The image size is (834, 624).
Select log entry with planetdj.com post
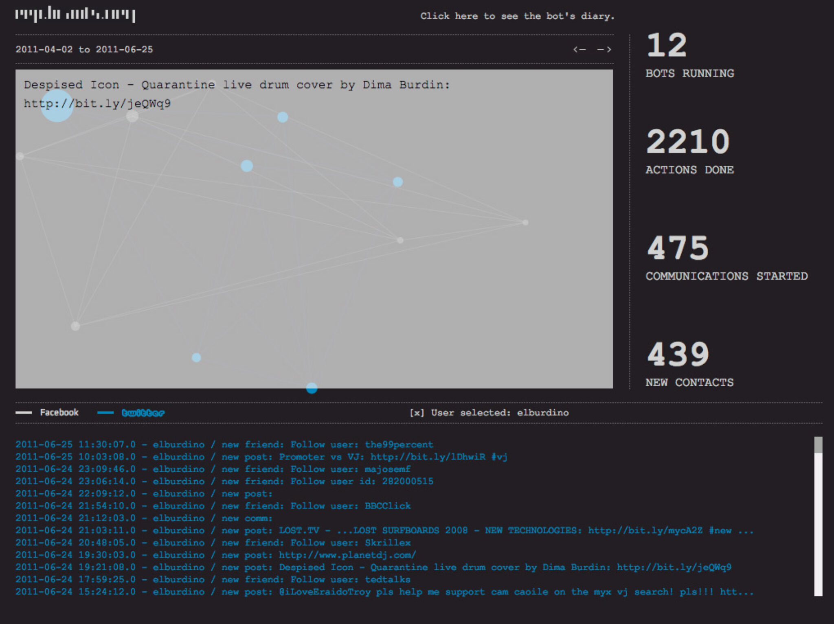click(216, 555)
